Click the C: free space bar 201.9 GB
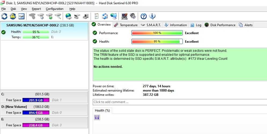This screenshot has width=267, height=134. (36, 100)
